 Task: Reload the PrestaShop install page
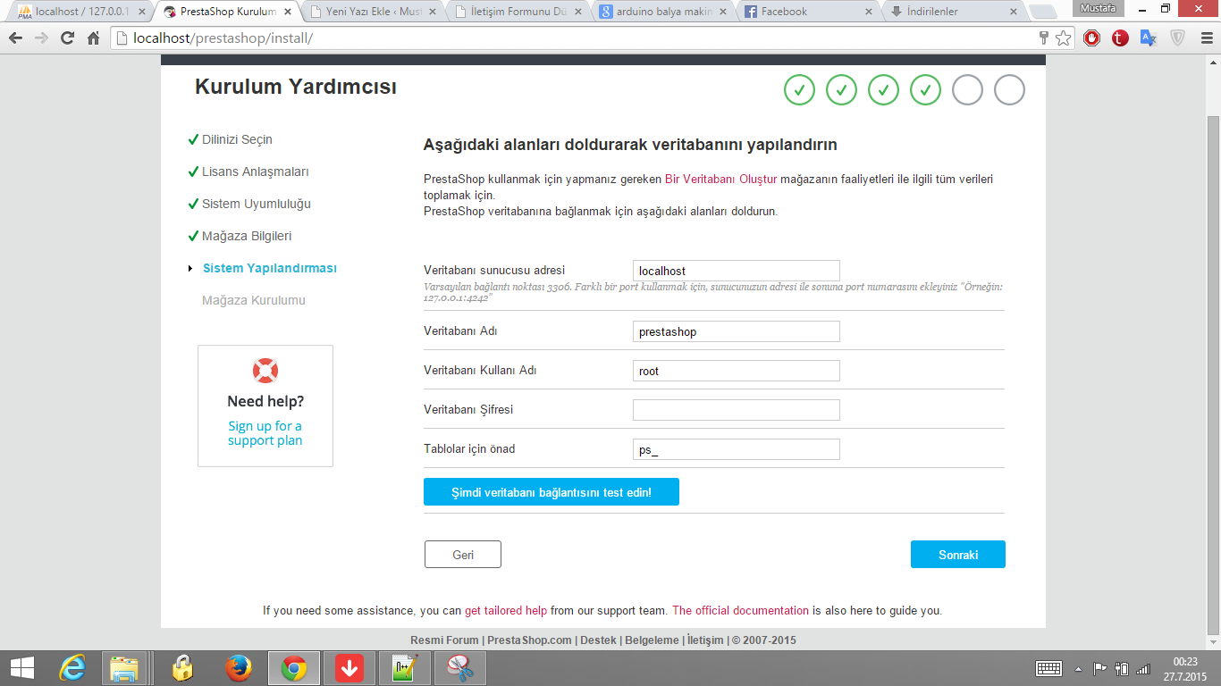click(67, 38)
